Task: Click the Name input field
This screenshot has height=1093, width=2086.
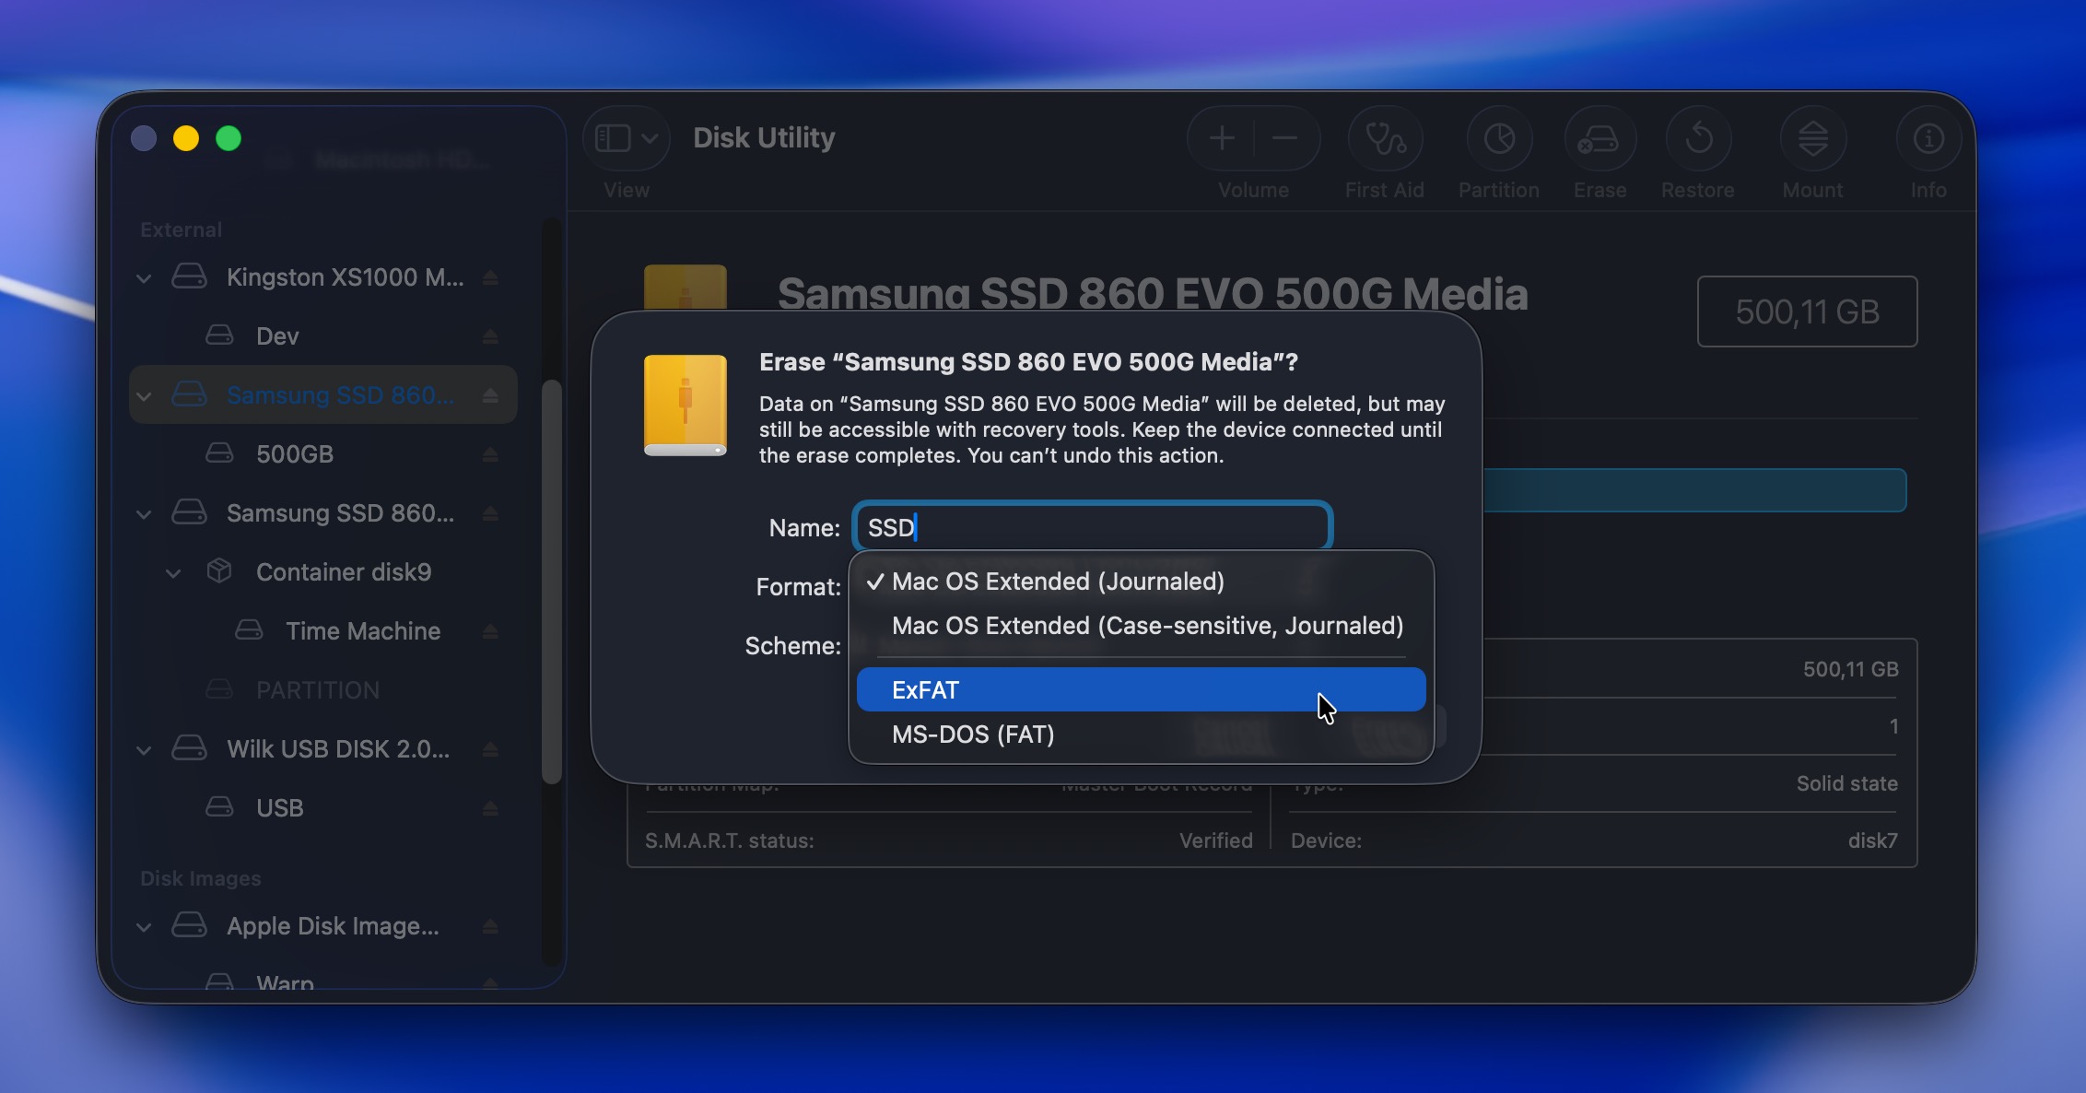Action: tap(1092, 526)
